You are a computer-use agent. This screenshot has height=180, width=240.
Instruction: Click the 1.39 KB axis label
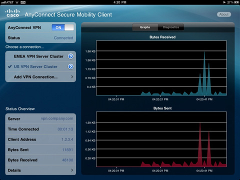pos(90,122)
